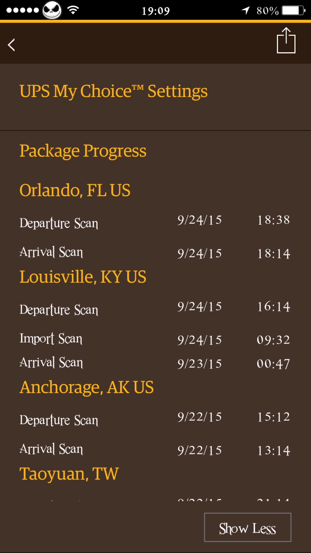Open UPS My Choice Settings
Screen dimensions: 311x553
coord(113,91)
